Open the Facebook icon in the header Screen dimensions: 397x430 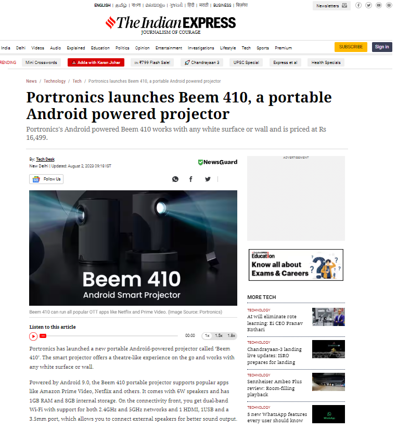coord(358,5)
